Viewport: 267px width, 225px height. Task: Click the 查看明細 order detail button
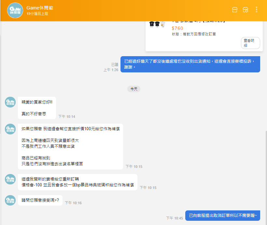coord(250,43)
